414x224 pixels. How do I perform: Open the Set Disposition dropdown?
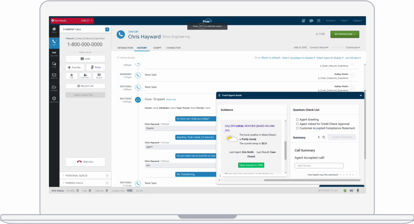tap(344, 34)
